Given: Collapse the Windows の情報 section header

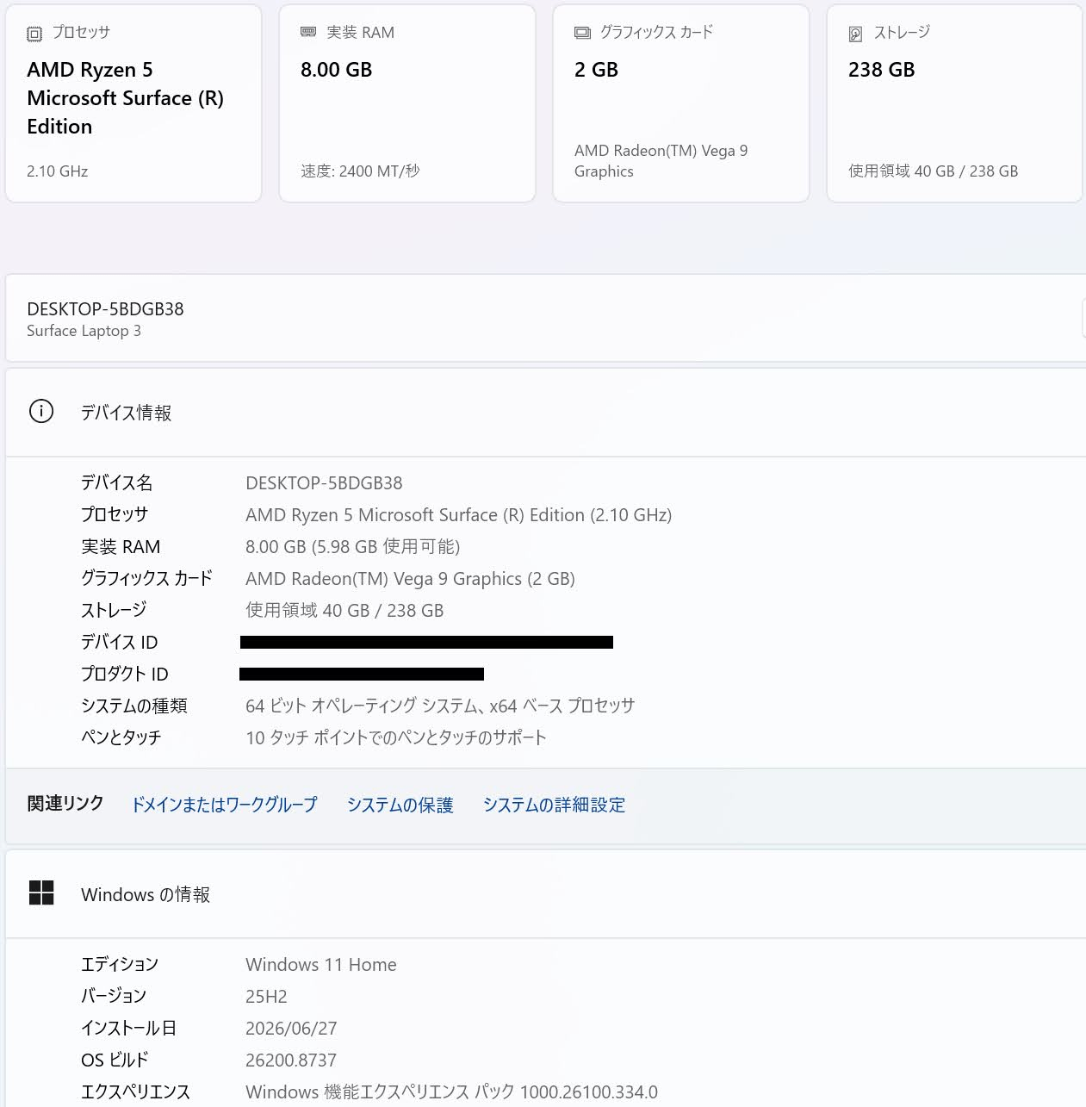Looking at the screenshot, I should [546, 894].
